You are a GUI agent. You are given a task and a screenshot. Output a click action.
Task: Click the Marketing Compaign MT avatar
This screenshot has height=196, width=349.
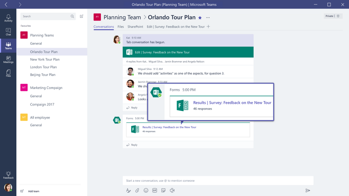click(24, 88)
